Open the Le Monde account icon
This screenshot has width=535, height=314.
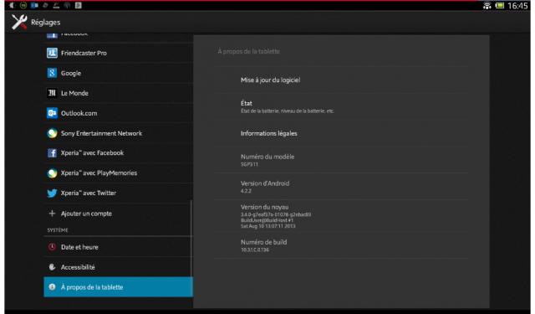(52, 93)
